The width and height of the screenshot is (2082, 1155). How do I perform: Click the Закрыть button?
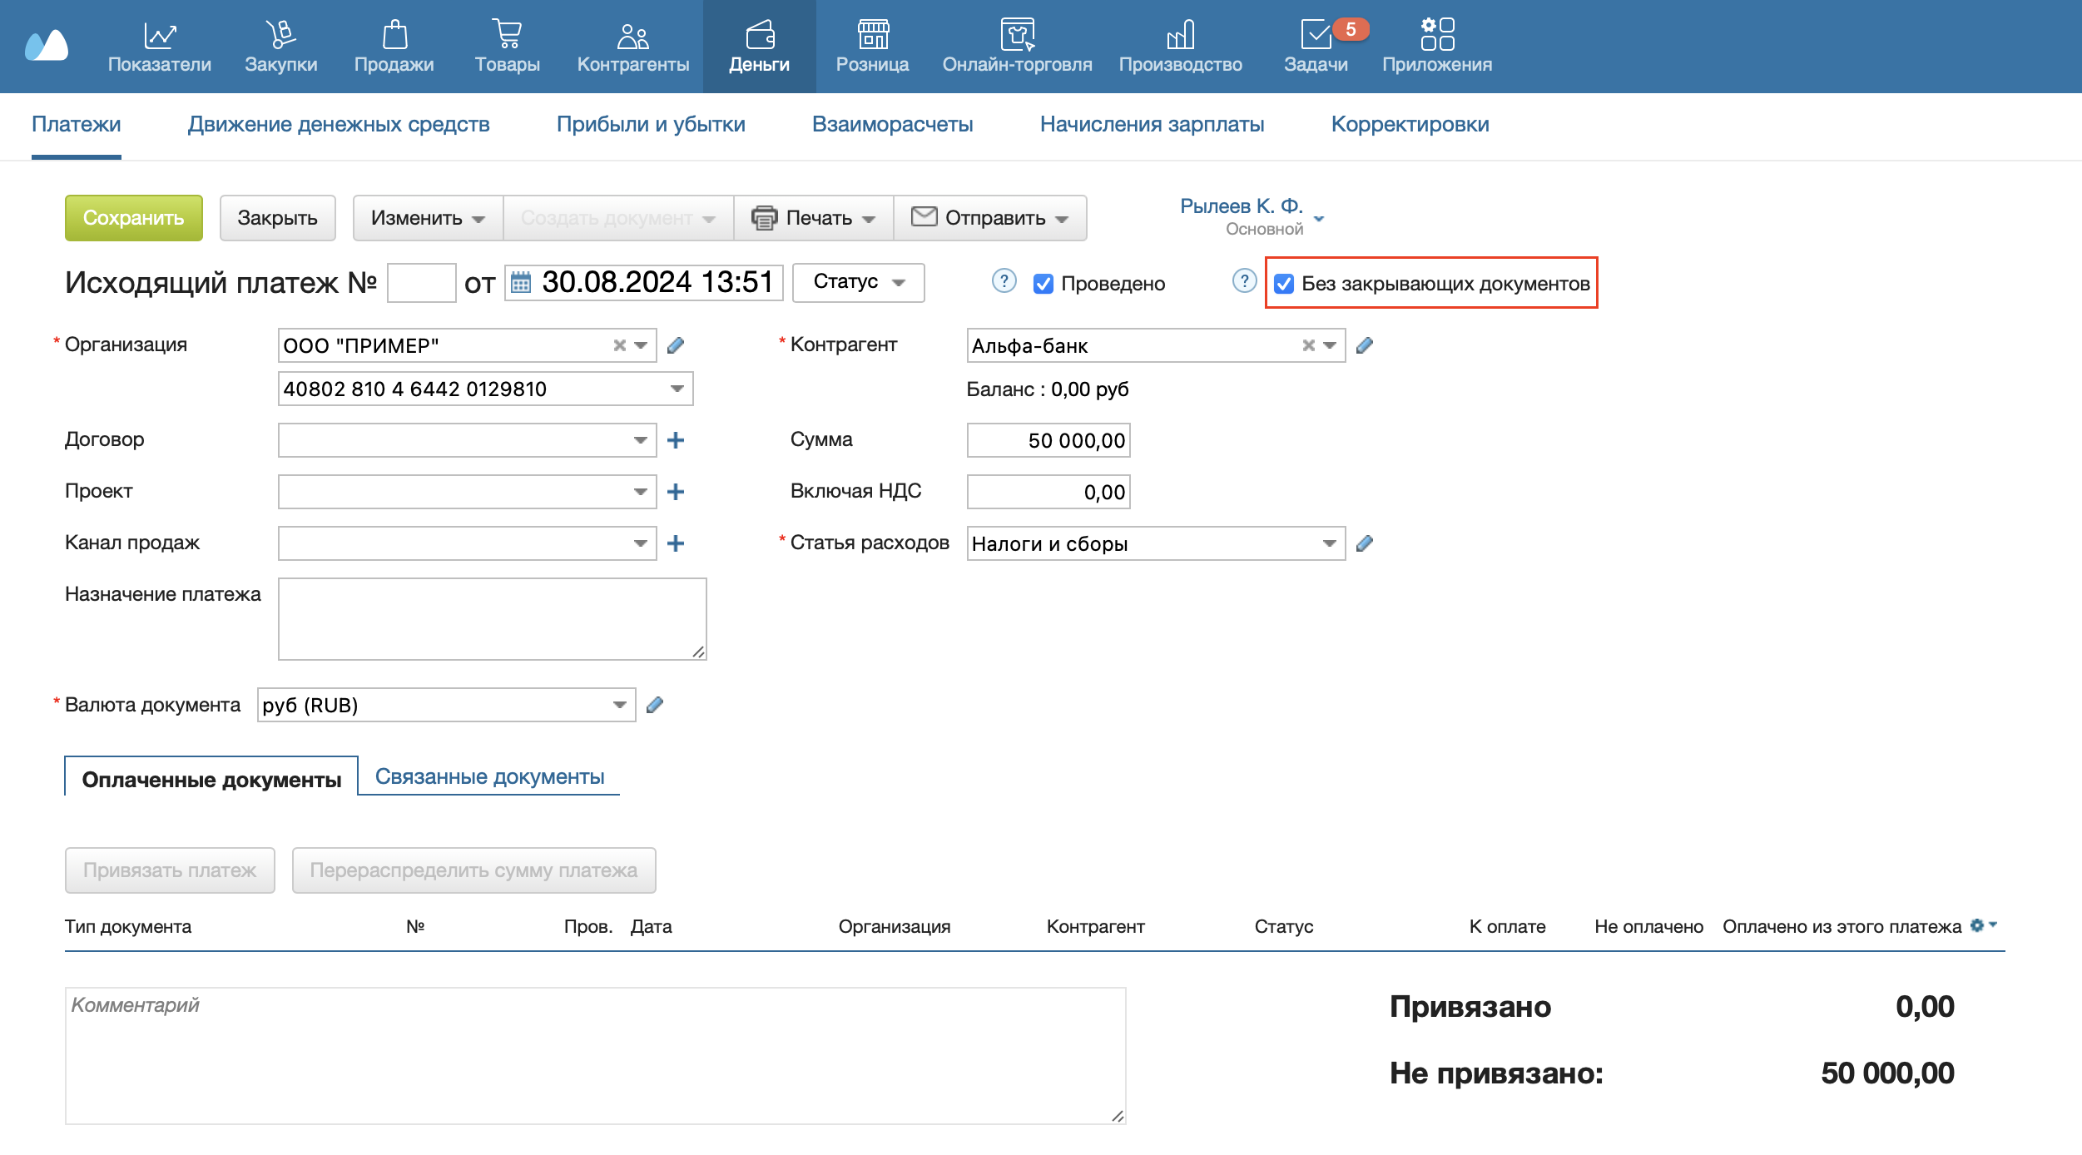click(277, 218)
